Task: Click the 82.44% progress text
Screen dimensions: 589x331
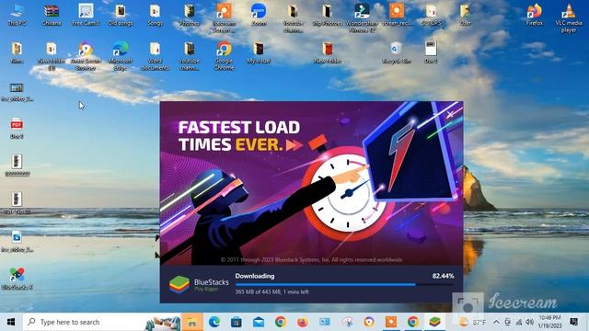Action: tap(443, 276)
